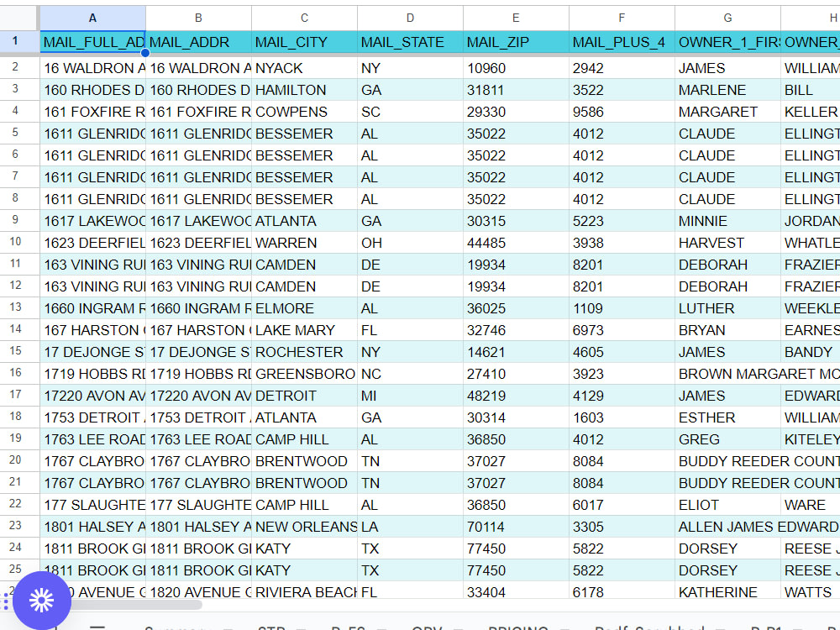Select the ESTHER owner name cell
Screen dimensions: 840x630
727,417
